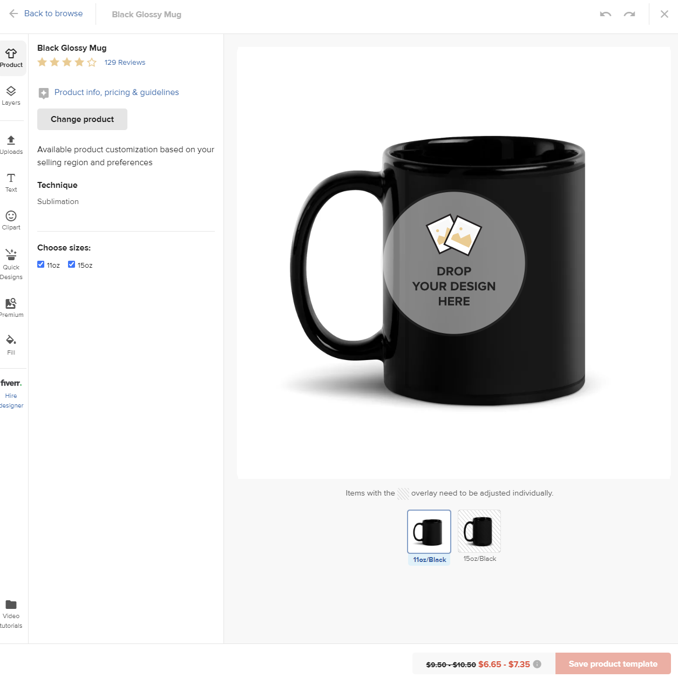Image resolution: width=678 pixels, height=678 pixels.
Task: Open the Product panel in sidebar
Action: click(x=12, y=58)
